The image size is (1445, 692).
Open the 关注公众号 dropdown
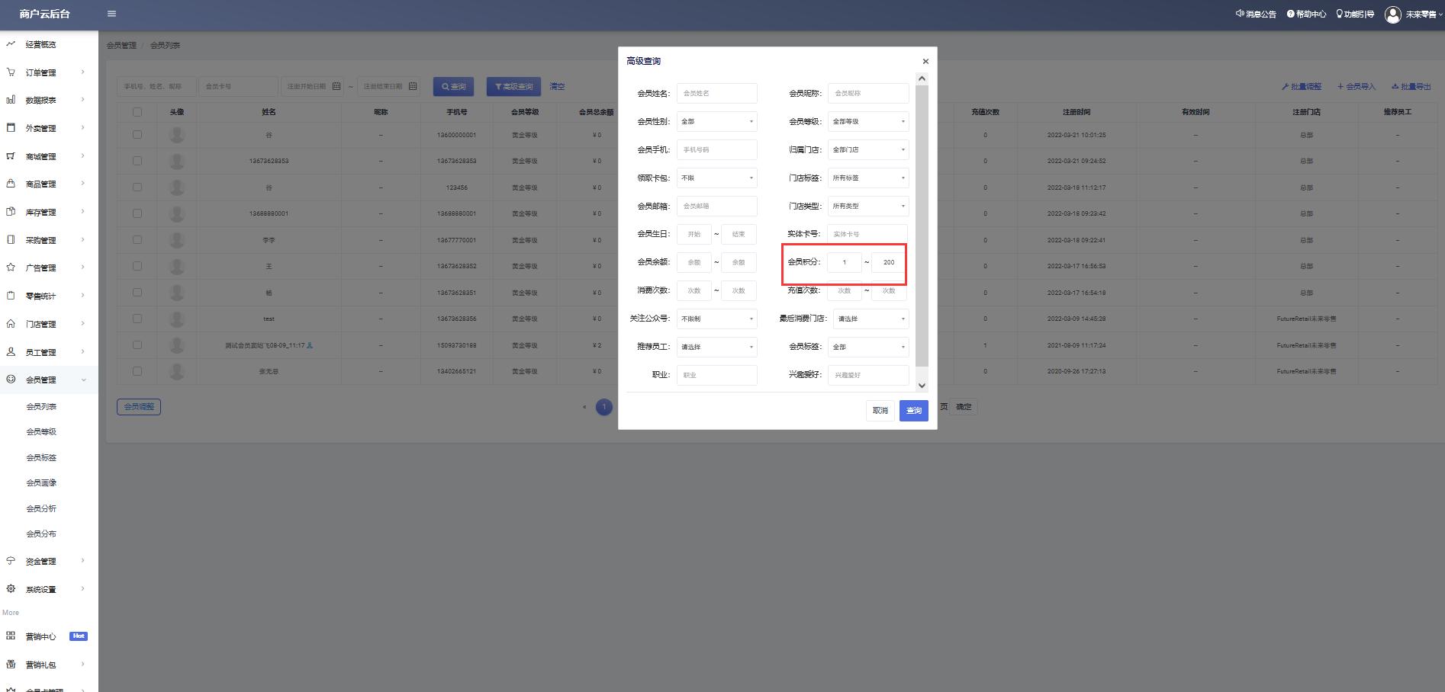[717, 319]
